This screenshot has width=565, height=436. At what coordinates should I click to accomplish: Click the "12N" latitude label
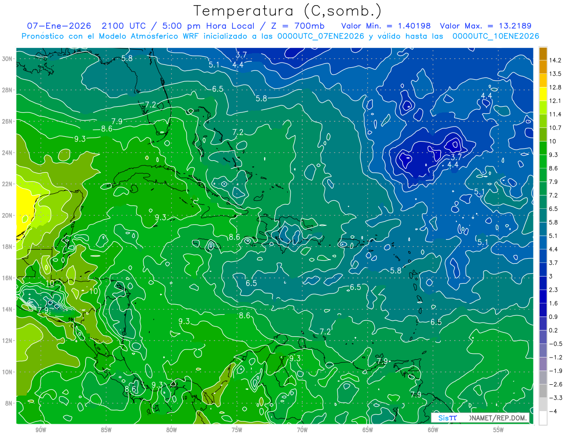coord(7,341)
